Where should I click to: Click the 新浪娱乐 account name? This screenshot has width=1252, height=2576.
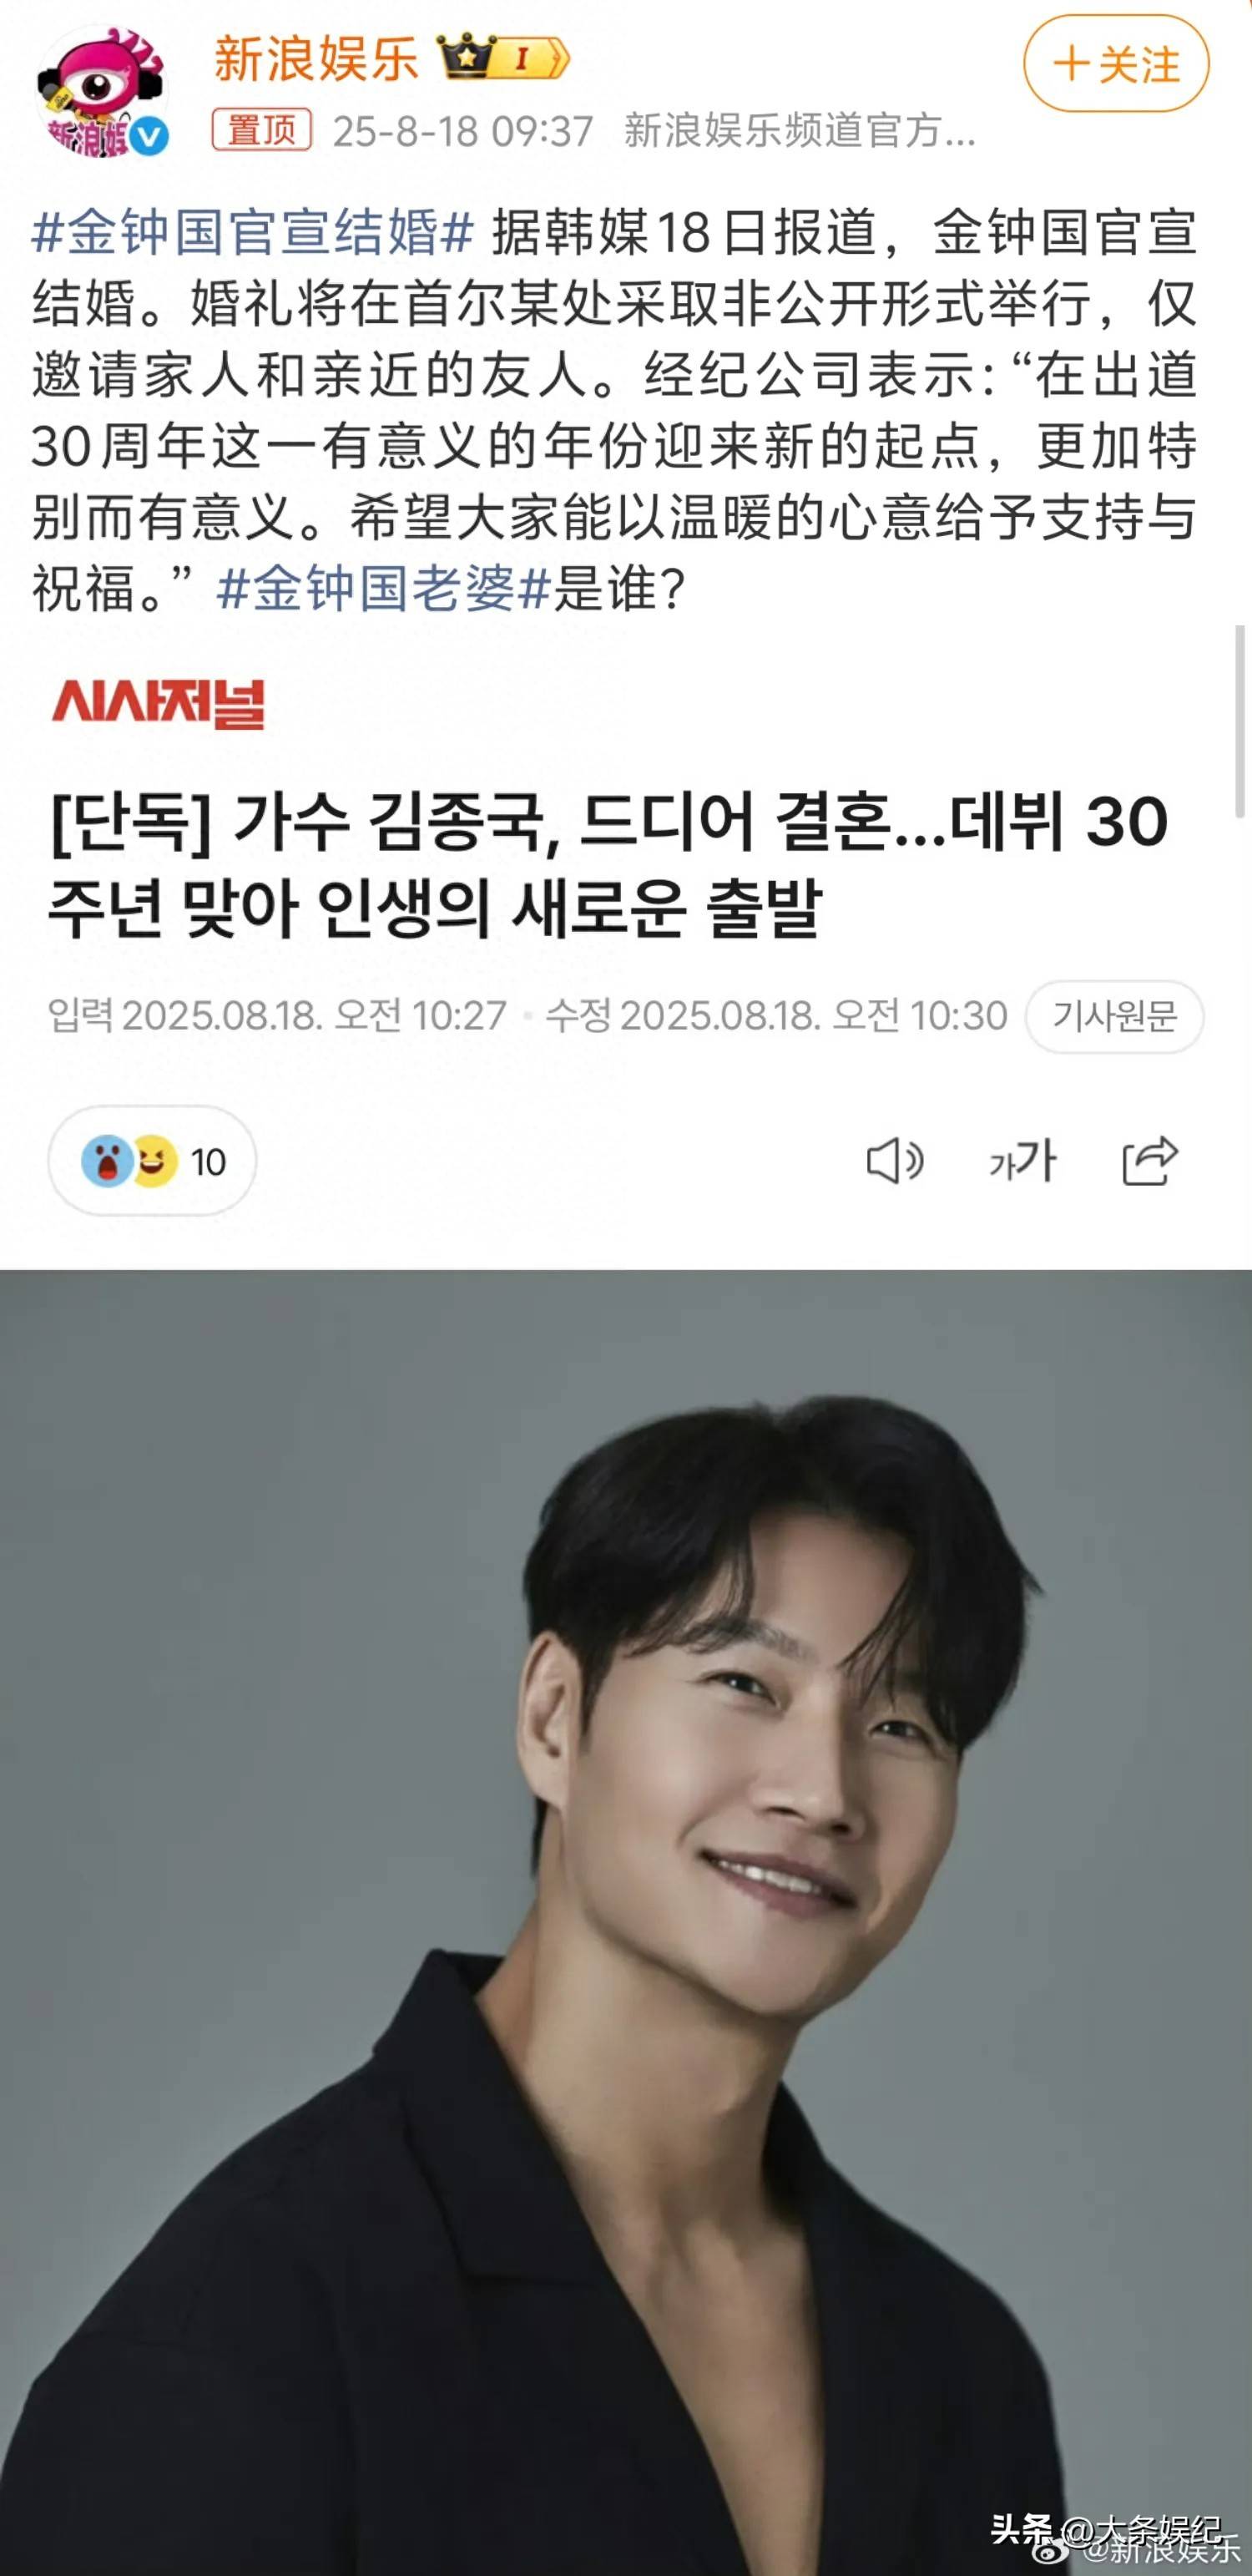coord(316,58)
